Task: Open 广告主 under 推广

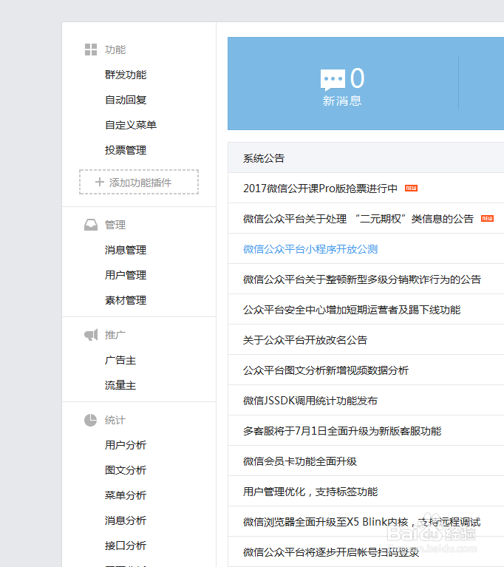Action: pos(120,360)
